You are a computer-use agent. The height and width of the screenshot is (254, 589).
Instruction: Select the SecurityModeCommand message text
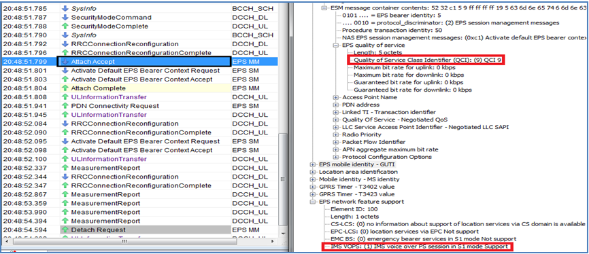tap(111, 17)
